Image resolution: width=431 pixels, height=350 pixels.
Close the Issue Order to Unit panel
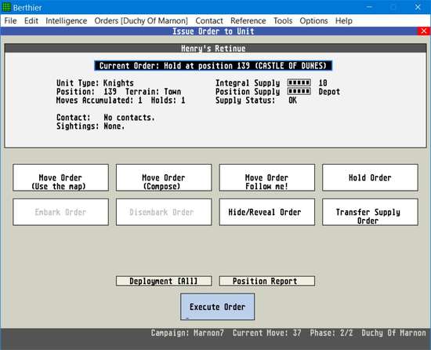[x=424, y=31]
